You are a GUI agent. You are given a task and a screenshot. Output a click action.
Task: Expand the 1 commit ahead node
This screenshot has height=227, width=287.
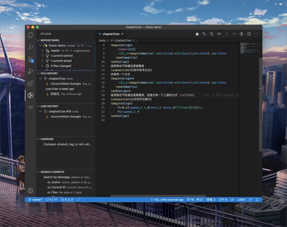coord(42,61)
